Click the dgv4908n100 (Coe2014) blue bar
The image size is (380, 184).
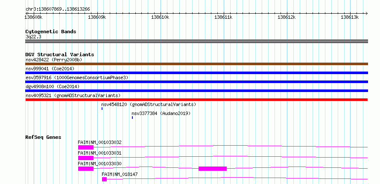coord(196,91)
